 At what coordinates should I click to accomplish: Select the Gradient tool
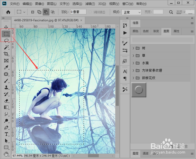6,107
